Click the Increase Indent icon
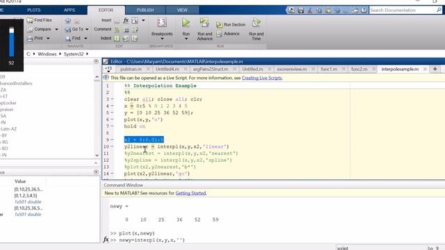This screenshot has width=445, height=250. (126, 38)
